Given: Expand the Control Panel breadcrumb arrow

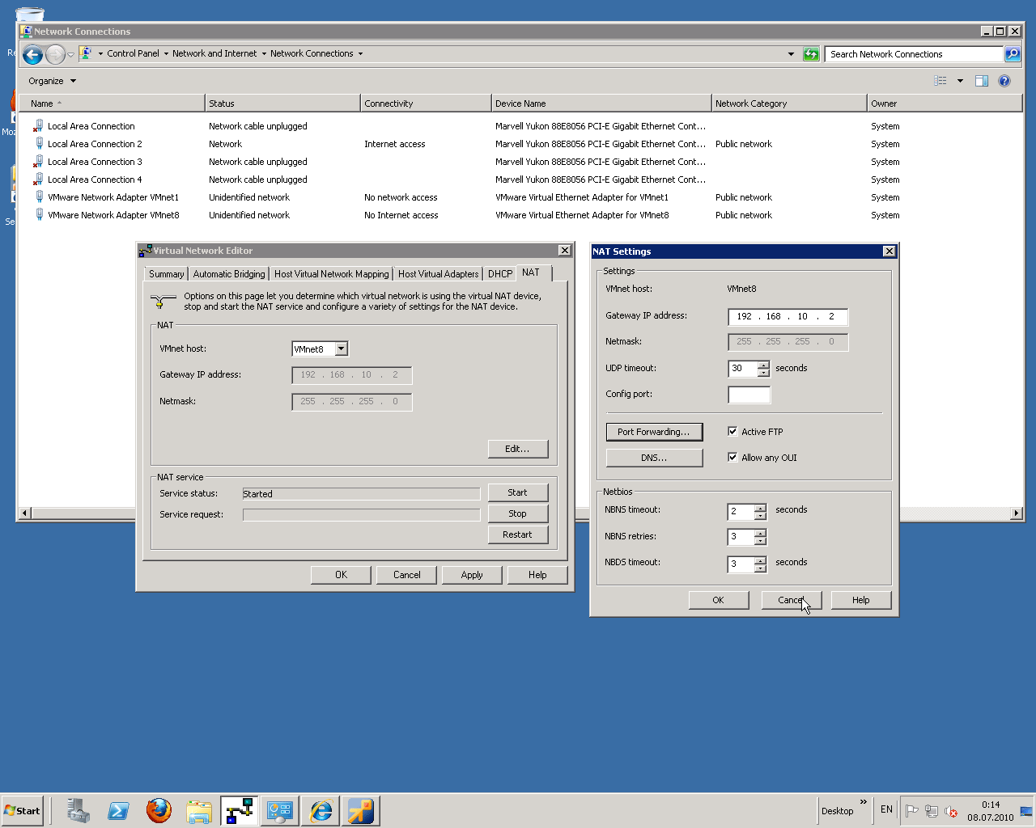Looking at the screenshot, I should 166,54.
